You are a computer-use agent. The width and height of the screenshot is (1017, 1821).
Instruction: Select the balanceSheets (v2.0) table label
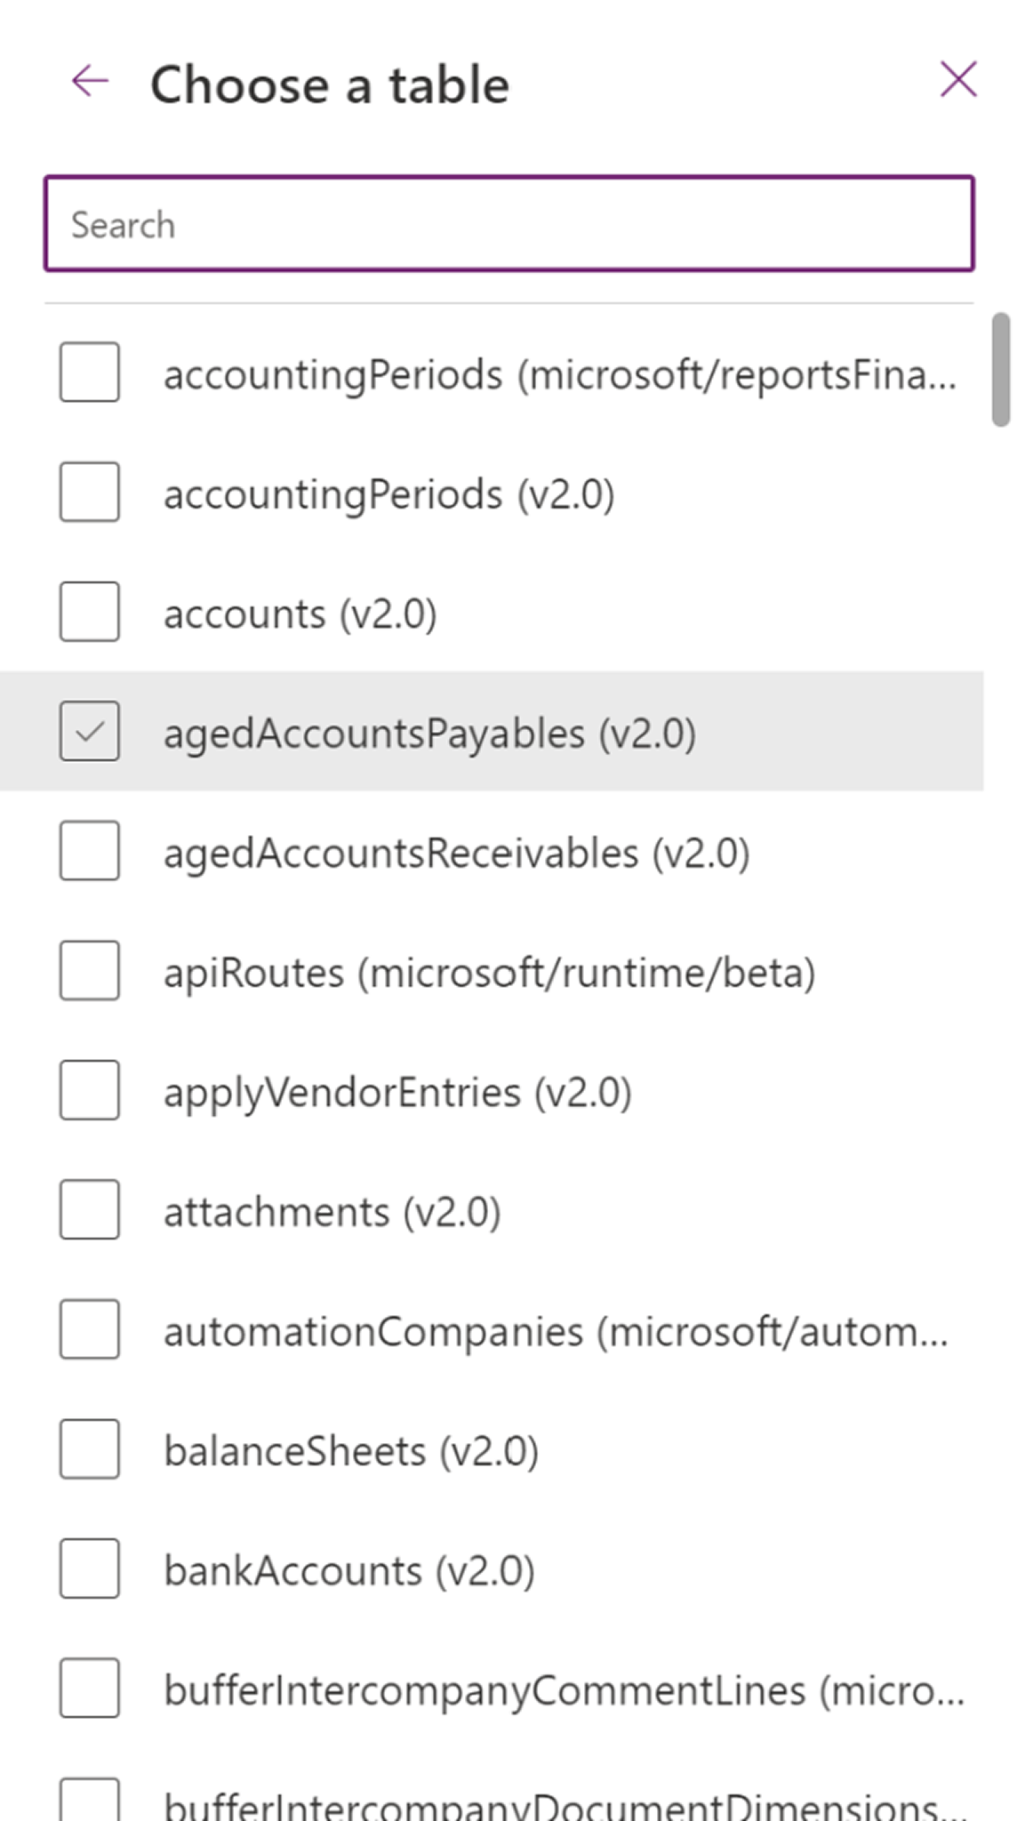coord(351,1451)
